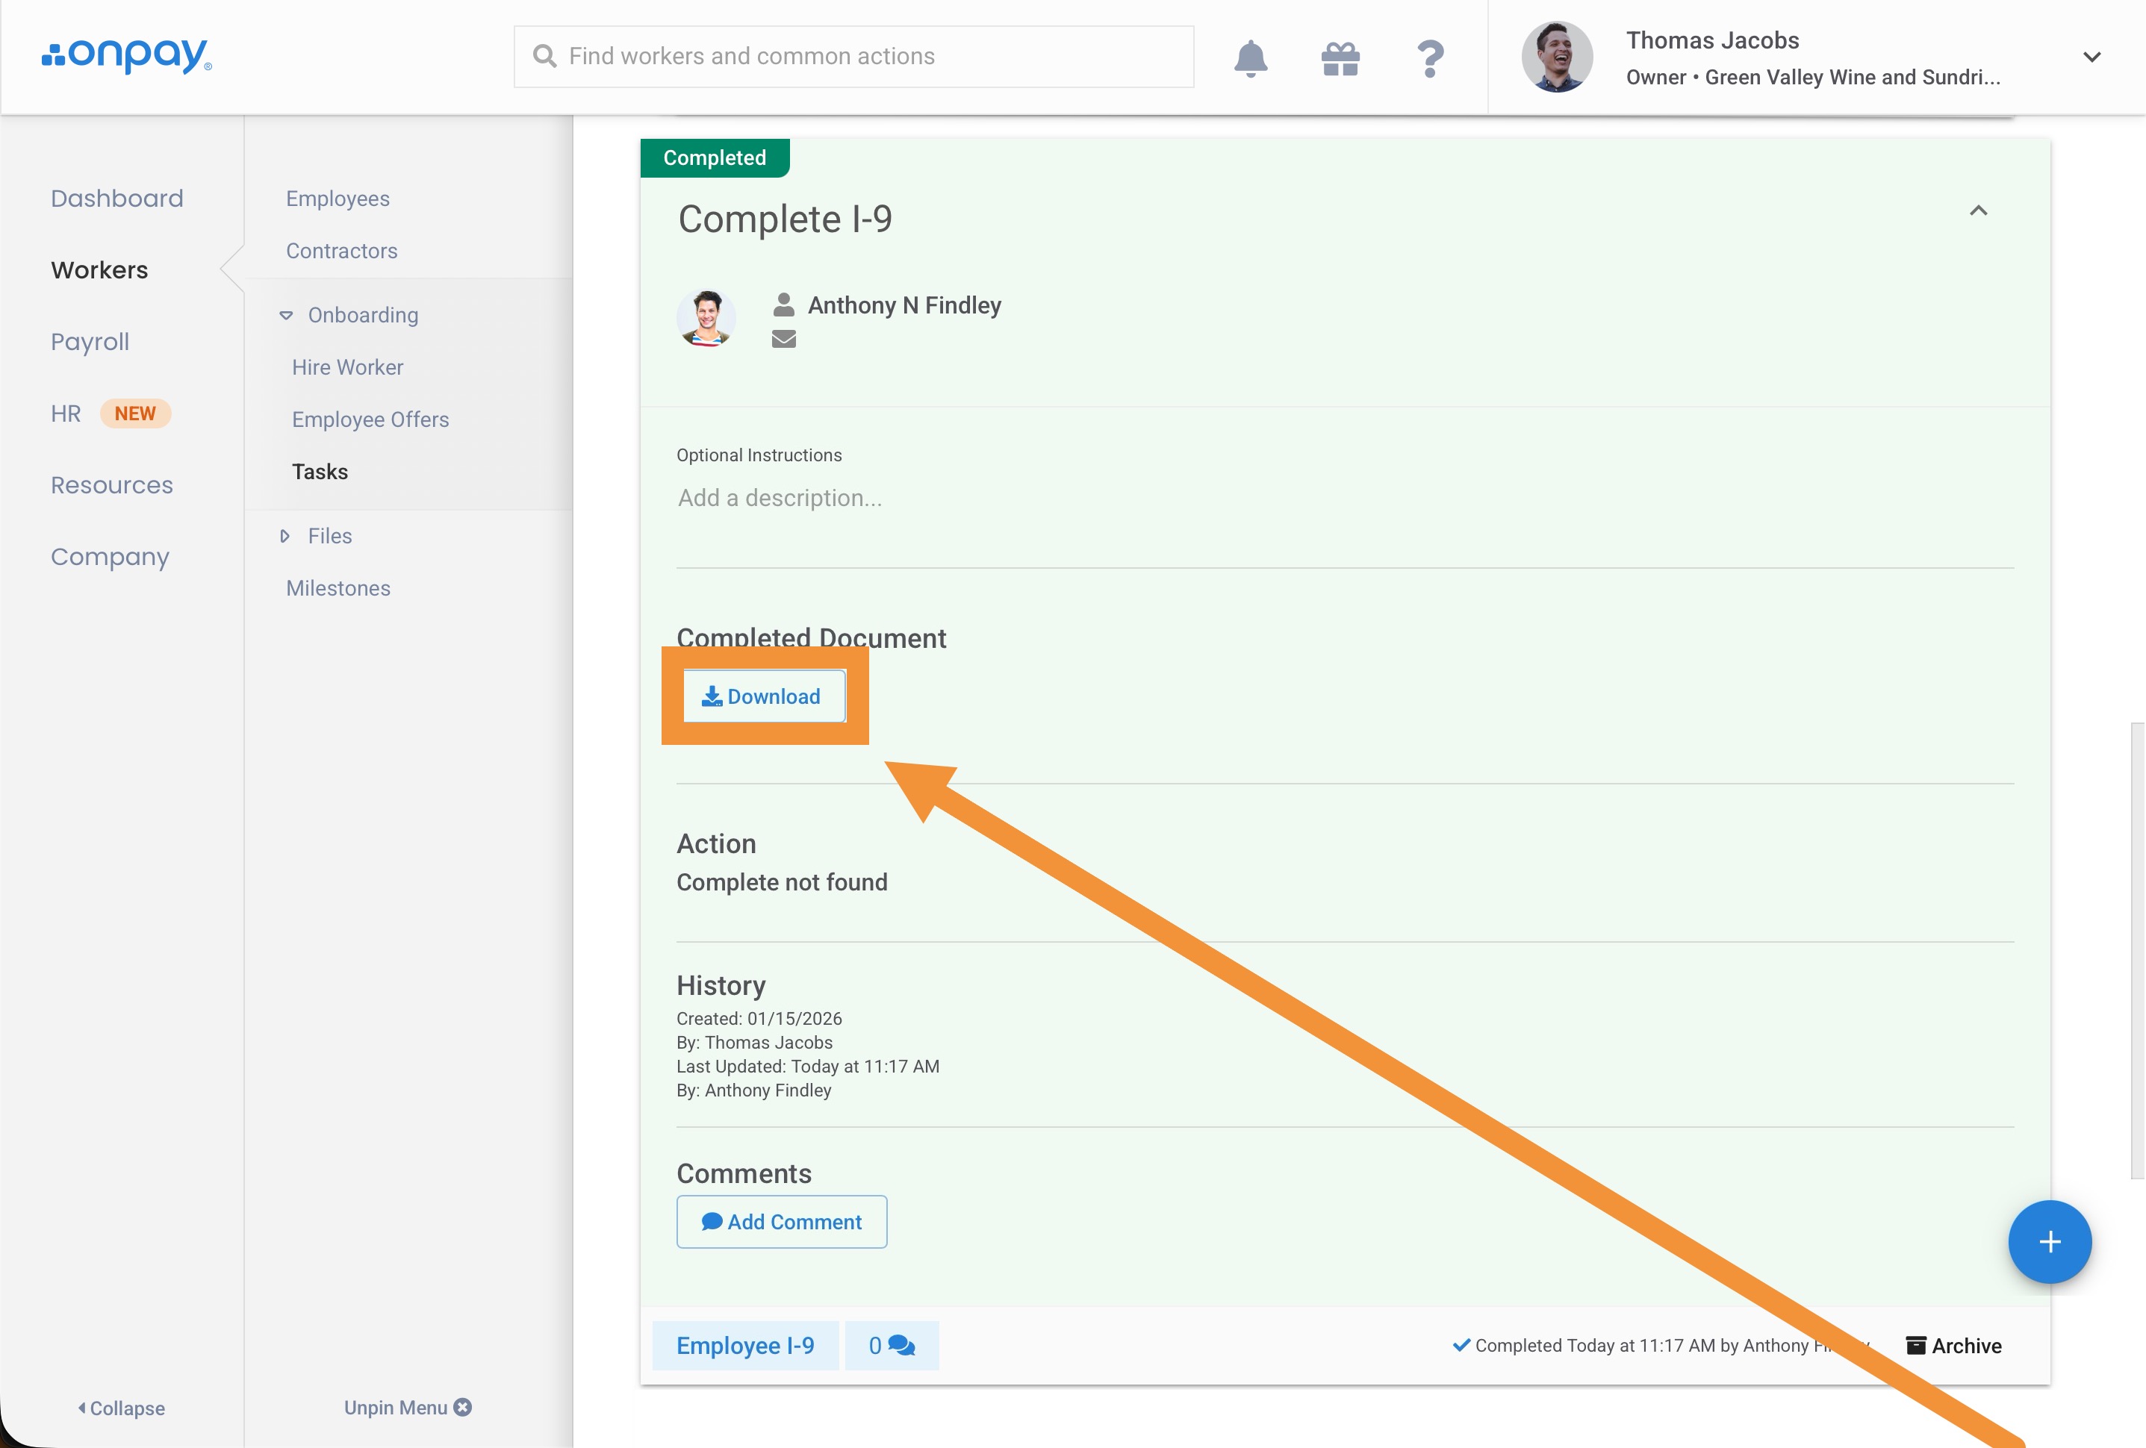Click the Employee I-9 tag link
Screen dimensions: 2146x1448
pyautogui.click(x=745, y=1346)
